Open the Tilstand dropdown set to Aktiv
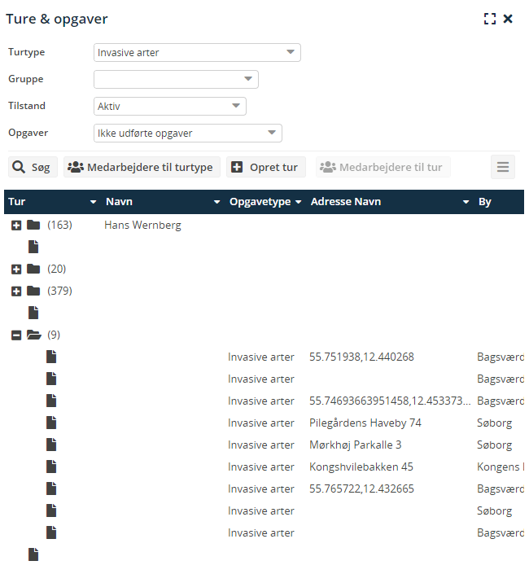The height and width of the screenshot is (574, 529). [x=169, y=106]
